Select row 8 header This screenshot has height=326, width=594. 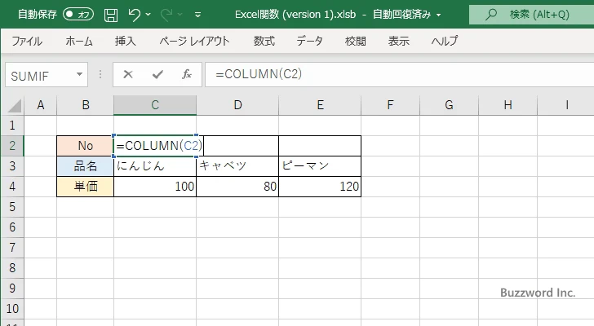[12, 268]
